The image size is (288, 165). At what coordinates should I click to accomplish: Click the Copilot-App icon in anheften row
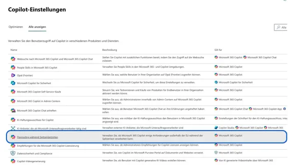251,109
